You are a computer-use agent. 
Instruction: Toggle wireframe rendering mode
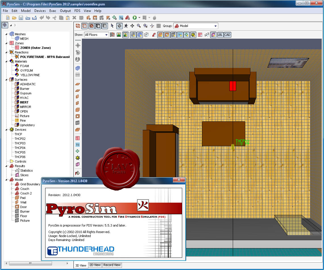[x=78, y=26]
